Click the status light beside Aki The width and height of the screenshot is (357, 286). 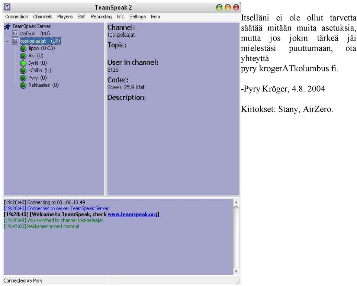coord(23,56)
